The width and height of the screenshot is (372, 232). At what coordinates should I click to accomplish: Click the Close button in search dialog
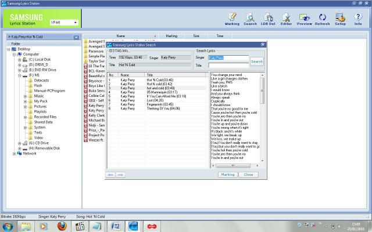[248, 175]
